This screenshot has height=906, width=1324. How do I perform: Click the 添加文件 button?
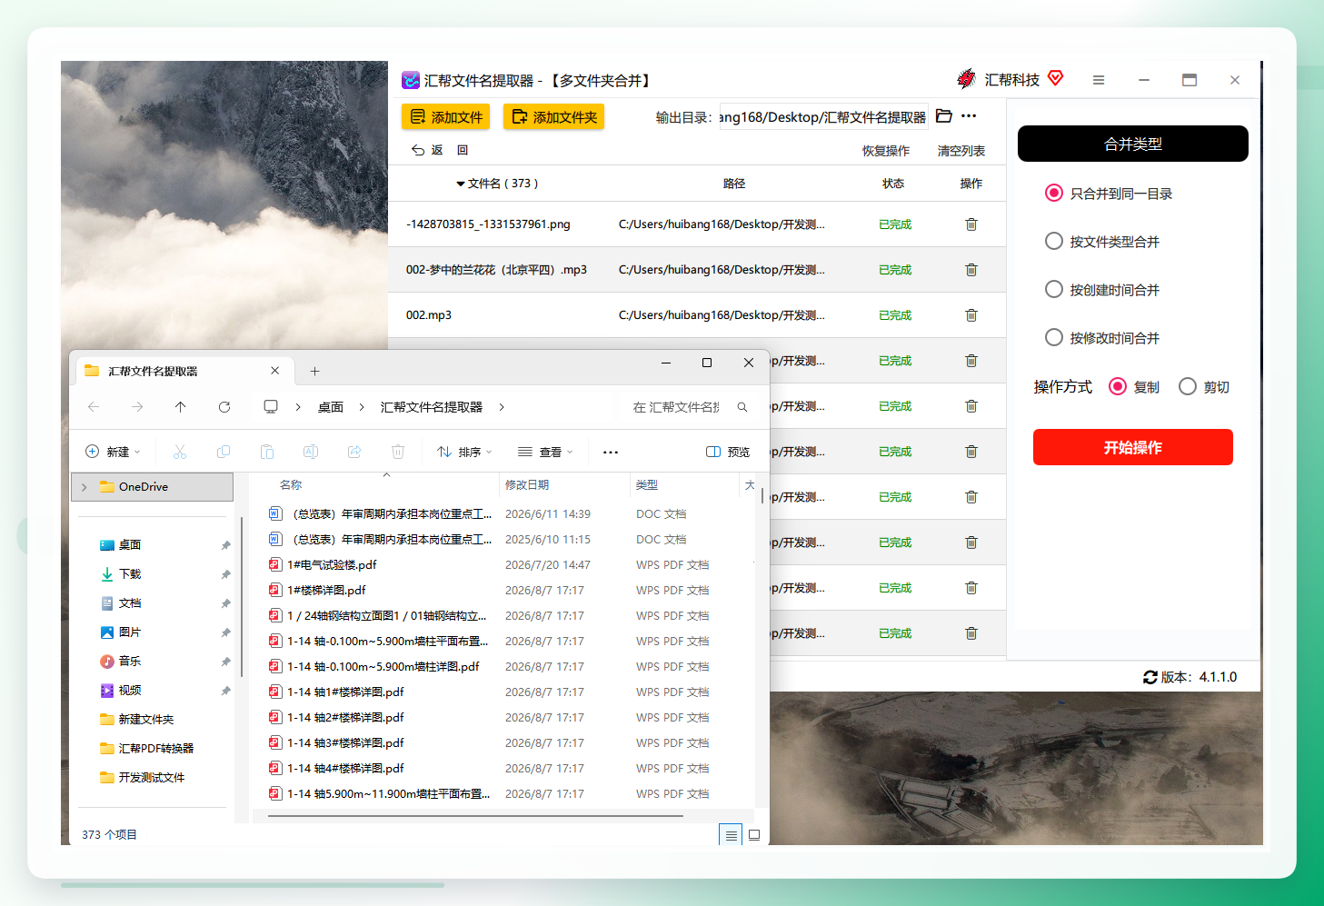pos(446,116)
